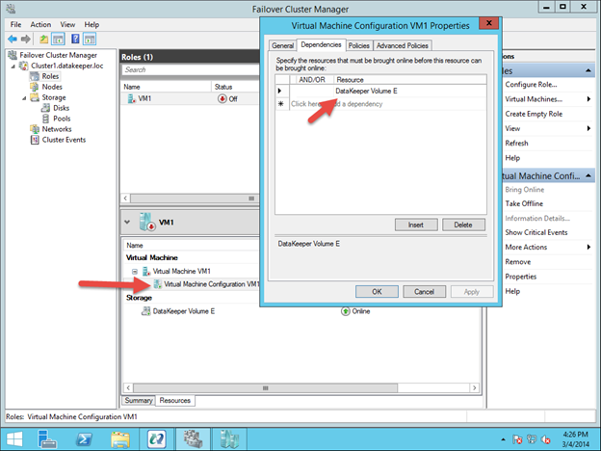The height and width of the screenshot is (451, 601).
Task: Open Server Manager from the taskbar
Action: click(x=45, y=438)
